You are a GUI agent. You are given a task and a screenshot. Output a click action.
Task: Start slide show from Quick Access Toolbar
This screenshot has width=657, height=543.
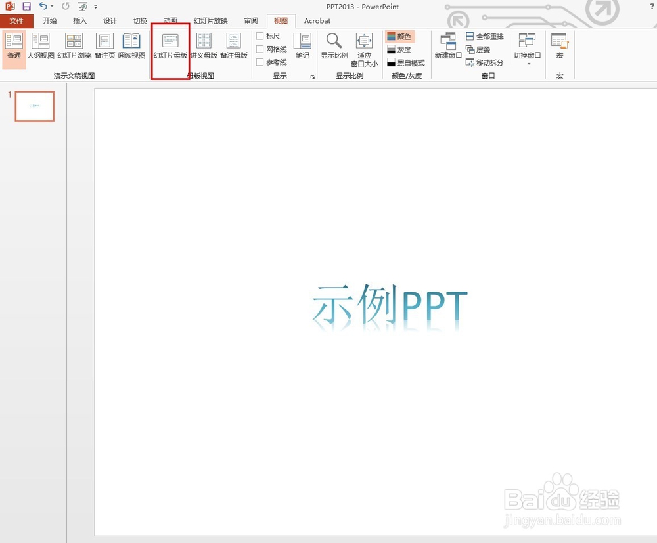[83, 7]
